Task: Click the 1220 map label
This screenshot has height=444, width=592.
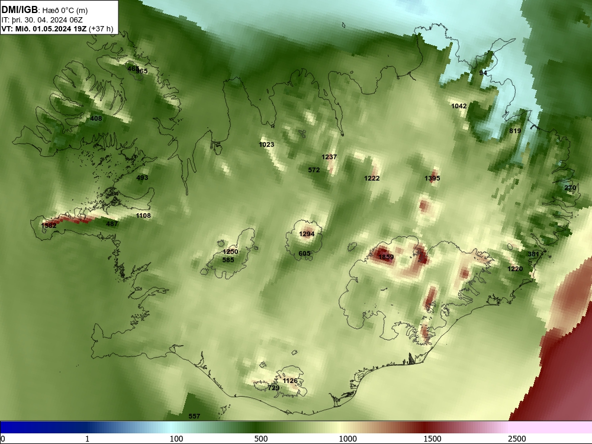Action: pyautogui.click(x=515, y=269)
